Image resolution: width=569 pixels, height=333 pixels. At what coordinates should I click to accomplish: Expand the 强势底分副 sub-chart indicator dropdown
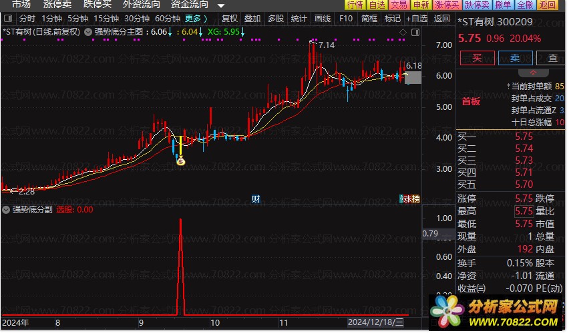coord(6,210)
